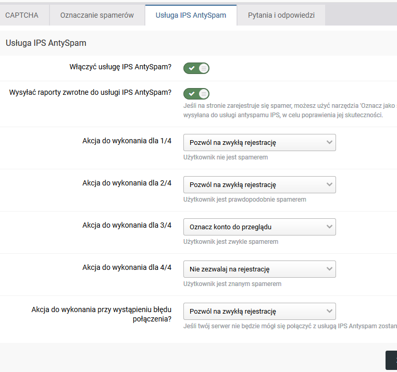The height and width of the screenshot is (372, 397).
Task: Click the Usługa IPS AntySpam section heading
Action: coord(46,43)
